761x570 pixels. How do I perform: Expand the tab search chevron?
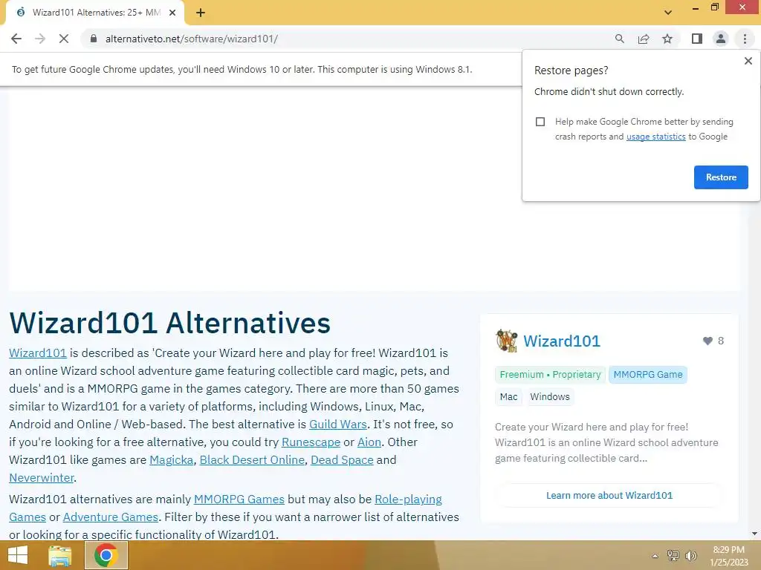click(668, 13)
